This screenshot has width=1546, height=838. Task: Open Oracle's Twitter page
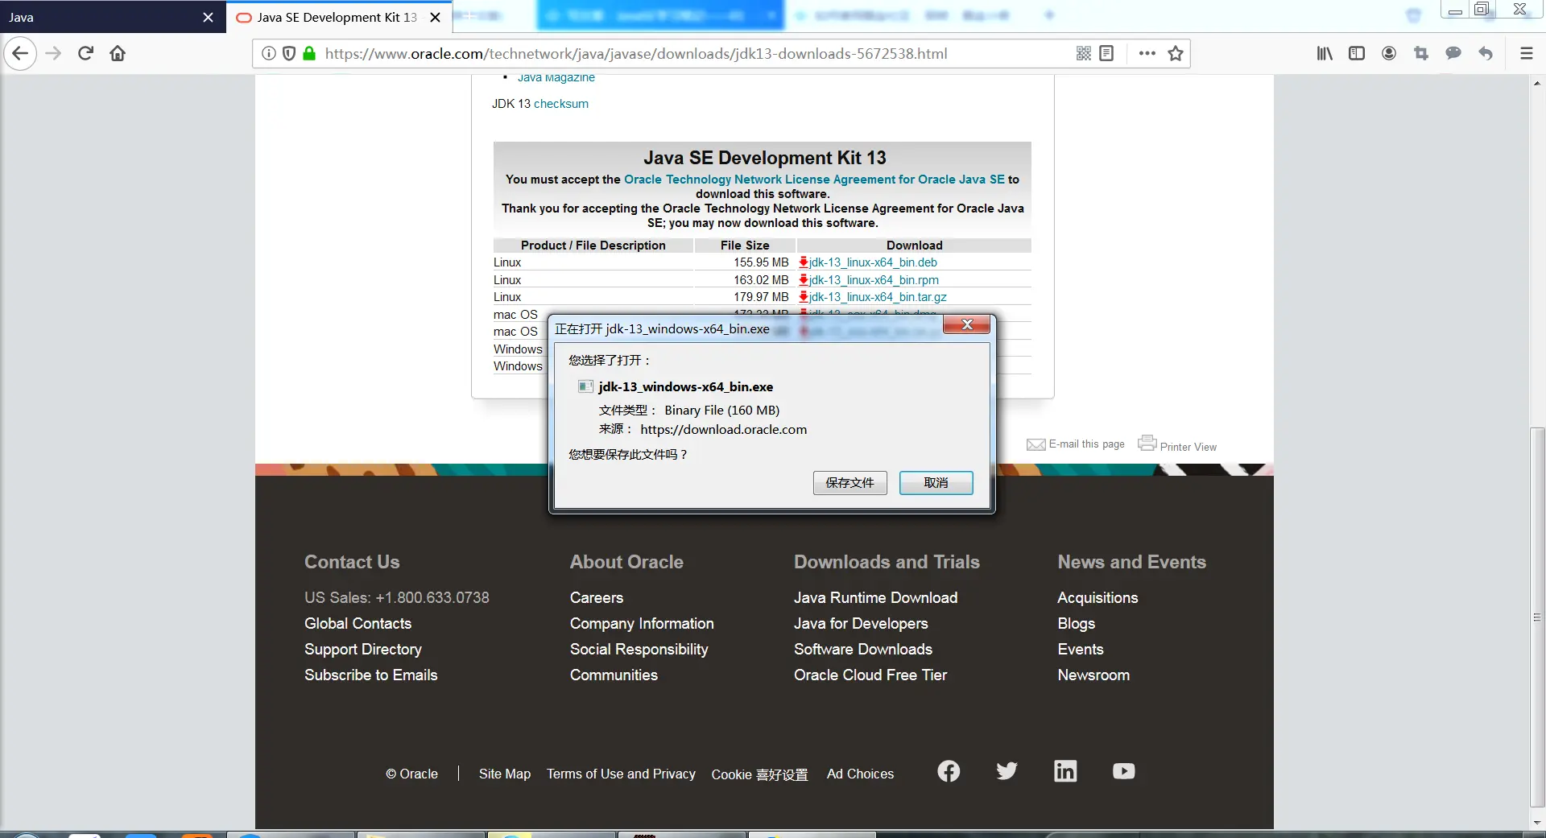click(x=1007, y=771)
